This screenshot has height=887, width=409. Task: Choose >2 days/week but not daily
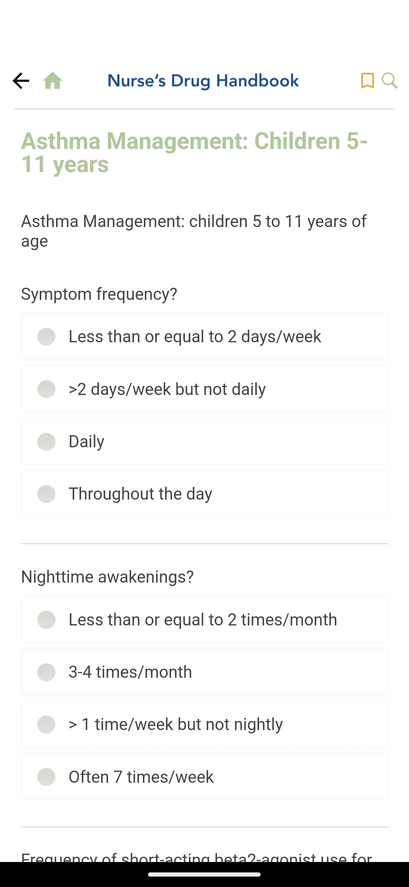(x=204, y=389)
